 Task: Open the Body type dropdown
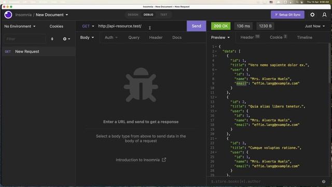[87, 37]
